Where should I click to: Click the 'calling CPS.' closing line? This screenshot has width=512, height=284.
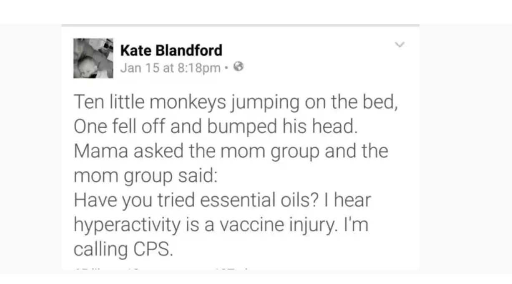tap(123, 249)
